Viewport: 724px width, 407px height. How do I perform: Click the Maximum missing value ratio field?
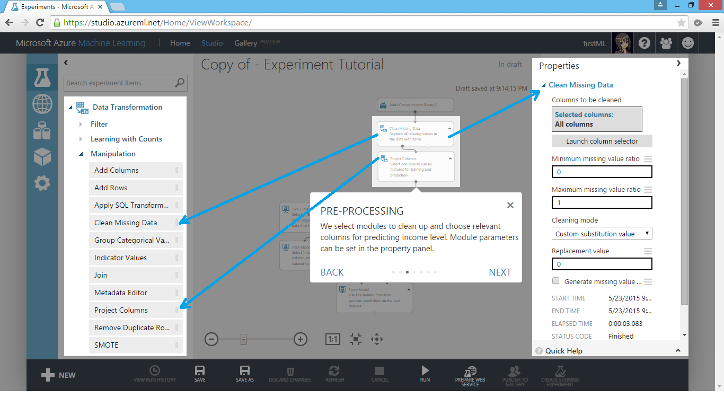click(602, 202)
